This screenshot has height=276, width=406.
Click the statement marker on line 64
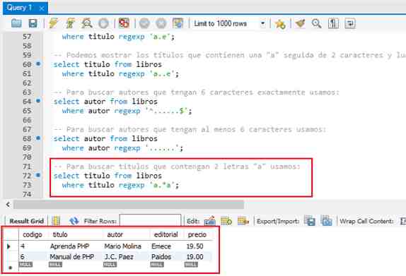pos(38,100)
